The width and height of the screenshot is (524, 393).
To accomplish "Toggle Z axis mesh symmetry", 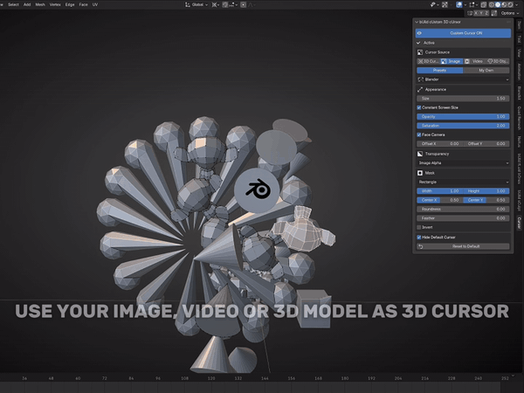I will 486,13.
